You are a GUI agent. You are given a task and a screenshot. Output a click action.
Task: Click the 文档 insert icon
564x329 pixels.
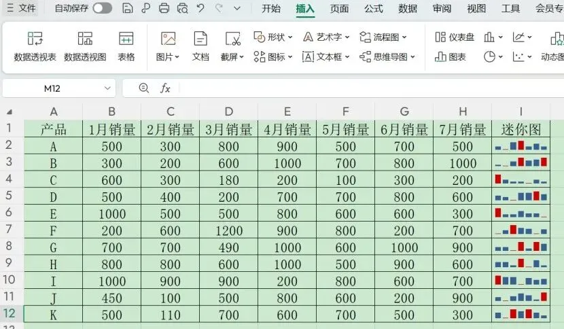click(x=200, y=46)
